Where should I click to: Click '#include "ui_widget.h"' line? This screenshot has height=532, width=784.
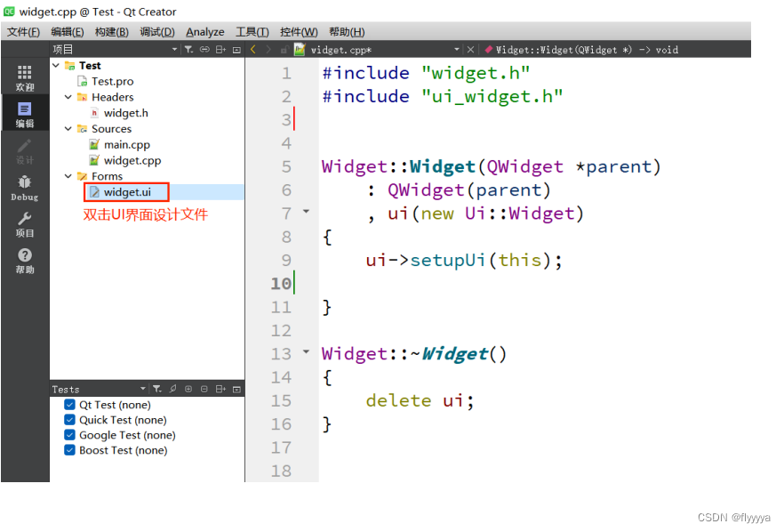[x=443, y=96]
